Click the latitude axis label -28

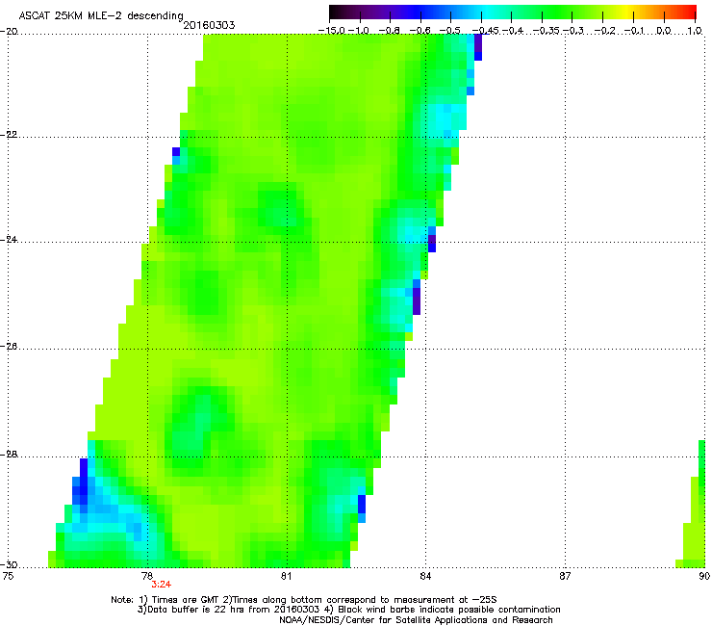9,455
